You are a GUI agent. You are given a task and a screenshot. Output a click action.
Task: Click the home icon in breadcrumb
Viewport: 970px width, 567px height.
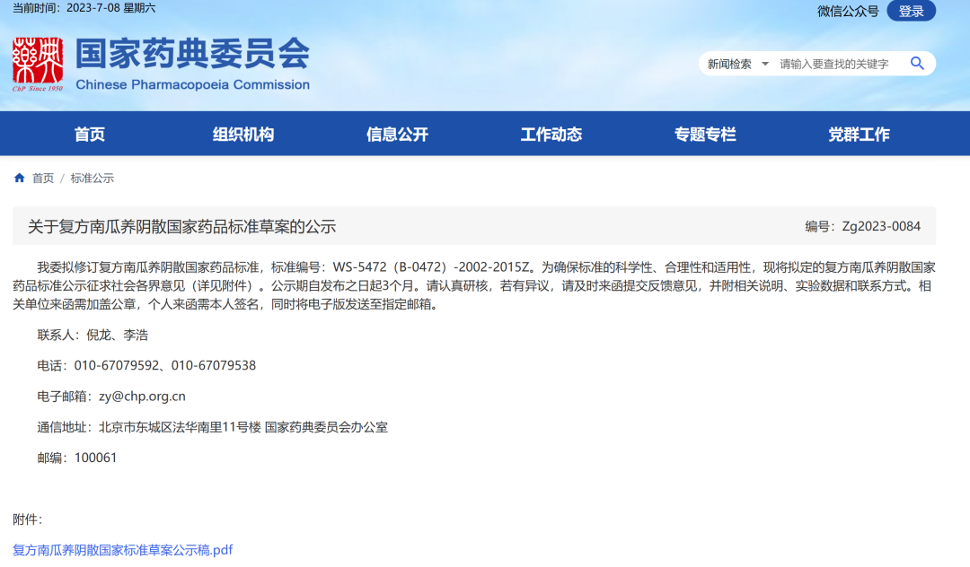click(19, 178)
